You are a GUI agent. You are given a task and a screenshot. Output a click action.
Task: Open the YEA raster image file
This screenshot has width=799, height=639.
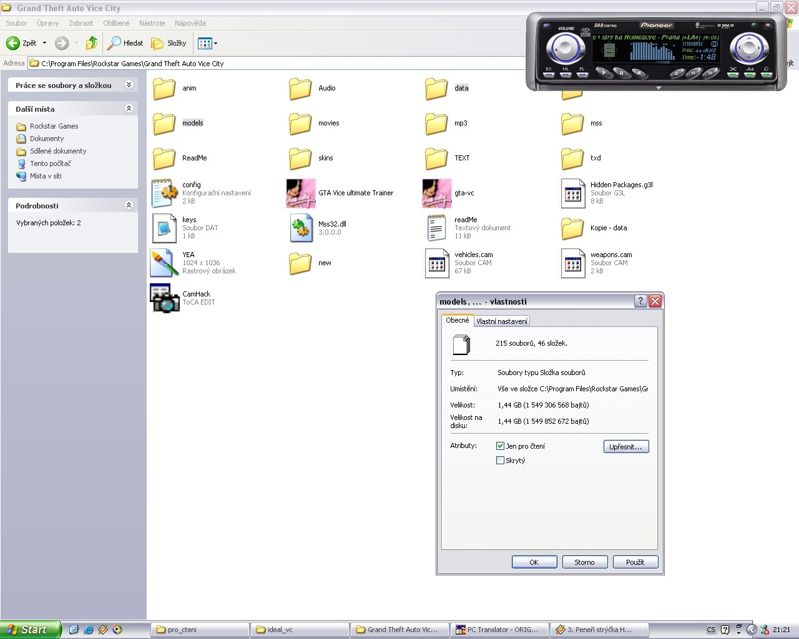pos(165,263)
